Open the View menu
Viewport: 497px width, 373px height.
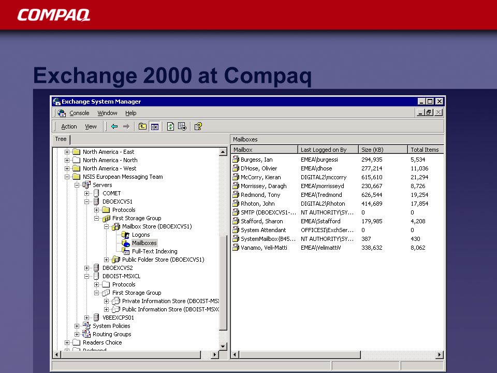click(91, 126)
